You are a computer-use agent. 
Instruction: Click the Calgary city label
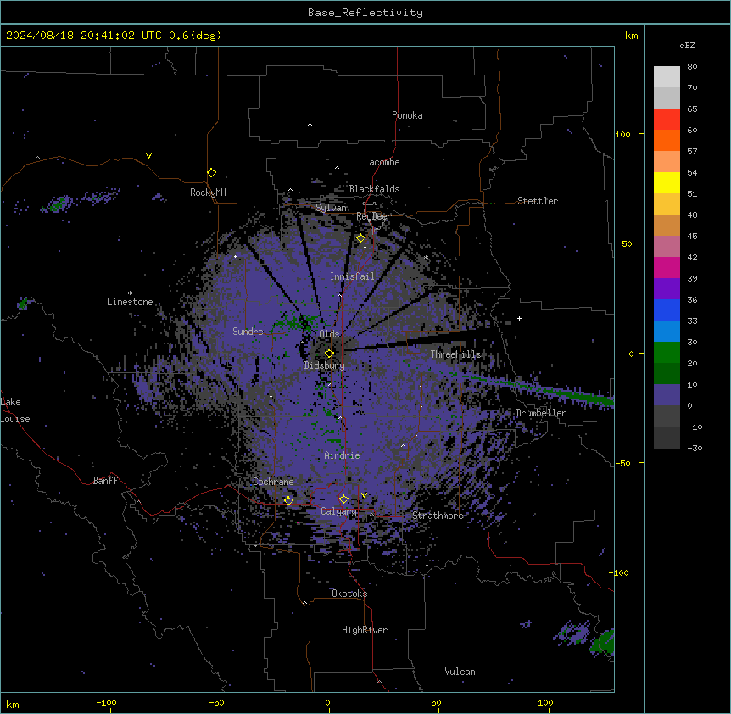pos(339,511)
